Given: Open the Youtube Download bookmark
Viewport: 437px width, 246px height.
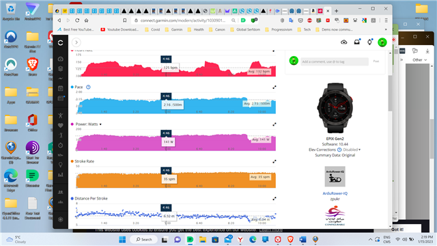Looking at the screenshot, I should (119, 29).
